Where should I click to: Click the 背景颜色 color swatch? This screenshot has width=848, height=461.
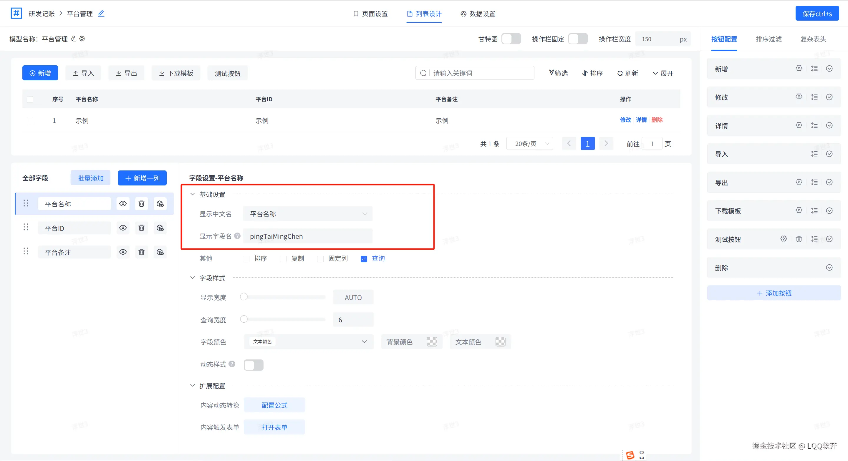pyautogui.click(x=432, y=342)
